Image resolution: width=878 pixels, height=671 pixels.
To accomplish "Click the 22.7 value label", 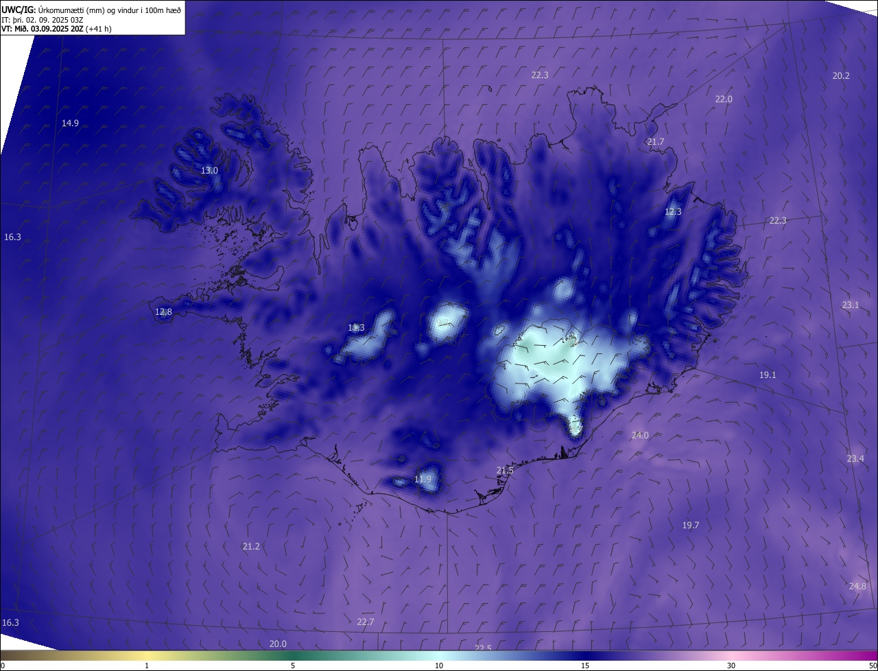I will point(366,622).
